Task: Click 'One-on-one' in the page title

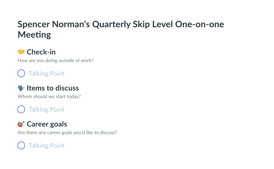Action: coord(200,24)
